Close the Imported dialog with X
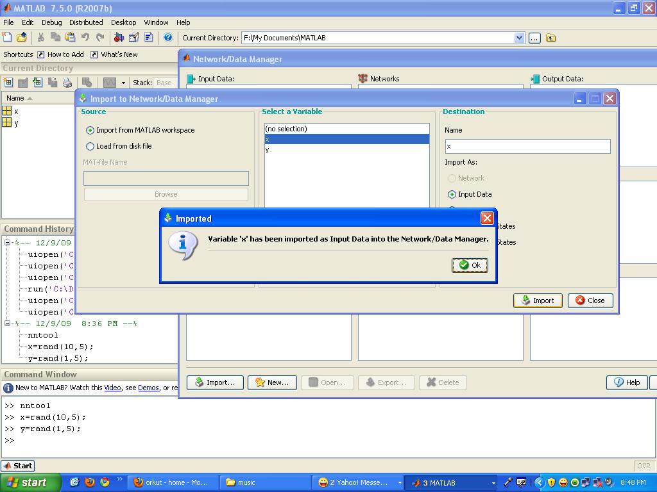Image resolution: width=657 pixels, height=492 pixels. (x=486, y=218)
